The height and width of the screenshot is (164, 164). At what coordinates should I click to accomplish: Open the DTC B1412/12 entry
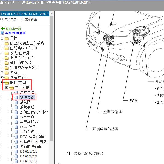[28, 156]
